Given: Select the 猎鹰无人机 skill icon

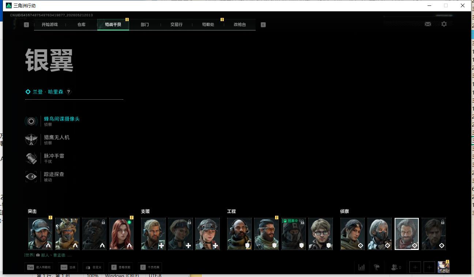Looking at the screenshot, I should pyautogui.click(x=31, y=140).
